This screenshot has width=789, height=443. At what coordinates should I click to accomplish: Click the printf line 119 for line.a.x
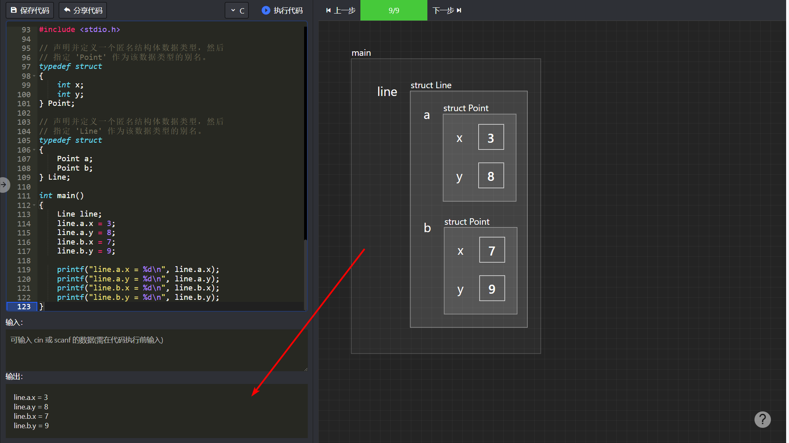pos(138,269)
